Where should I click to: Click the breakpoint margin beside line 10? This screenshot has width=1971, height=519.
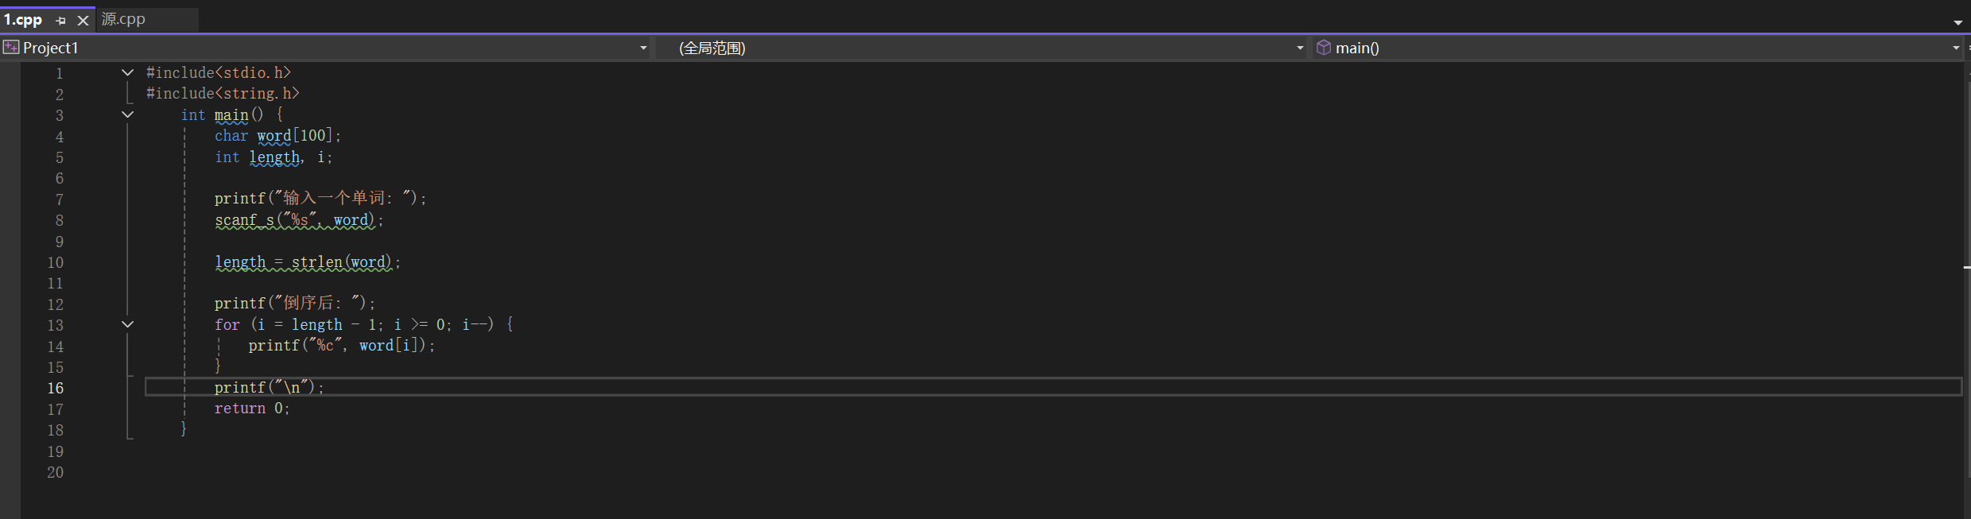tap(10, 262)
